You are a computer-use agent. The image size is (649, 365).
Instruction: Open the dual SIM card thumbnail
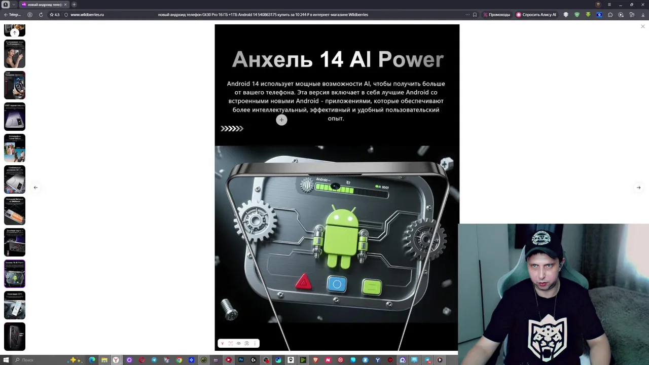15,242
